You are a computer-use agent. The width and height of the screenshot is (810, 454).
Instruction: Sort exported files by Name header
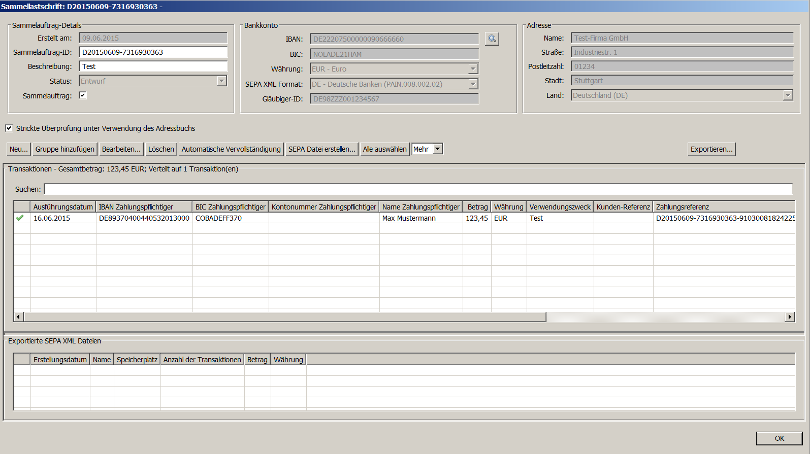pos(102,360)
